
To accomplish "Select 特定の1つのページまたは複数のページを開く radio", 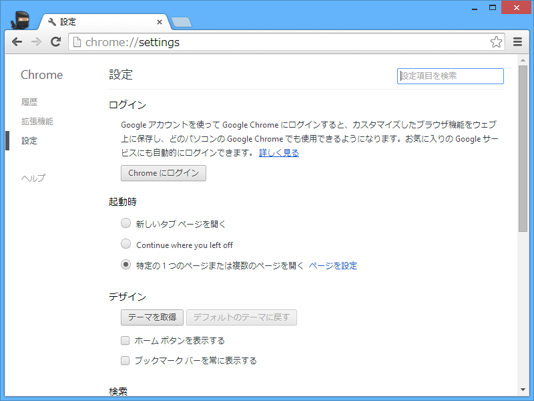I will tap(125, 265).
